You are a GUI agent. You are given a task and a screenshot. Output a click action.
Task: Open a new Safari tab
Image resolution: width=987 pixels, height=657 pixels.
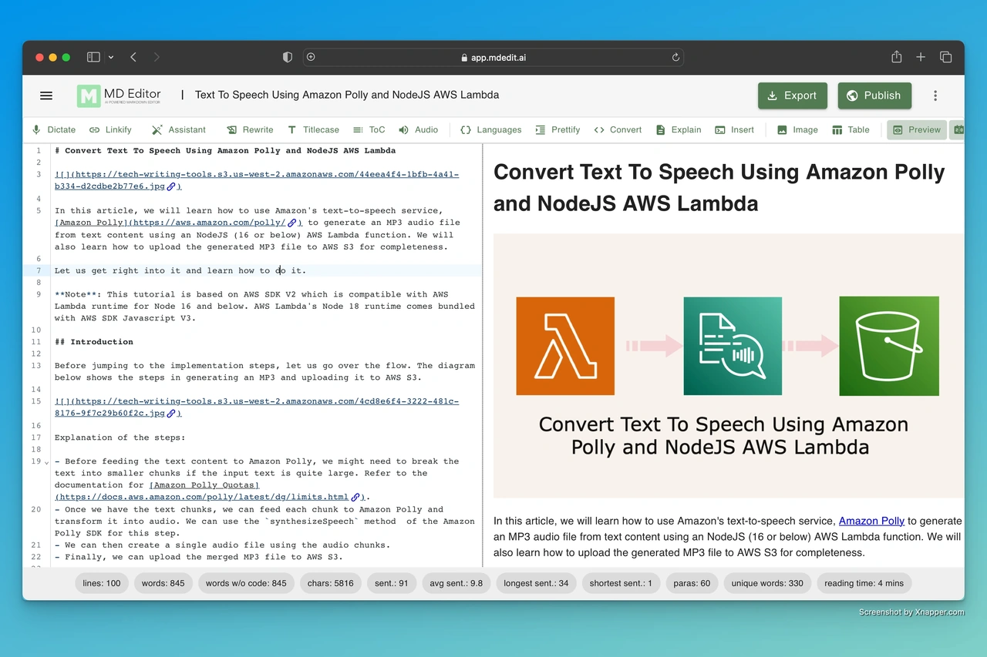tap(921, 57)
